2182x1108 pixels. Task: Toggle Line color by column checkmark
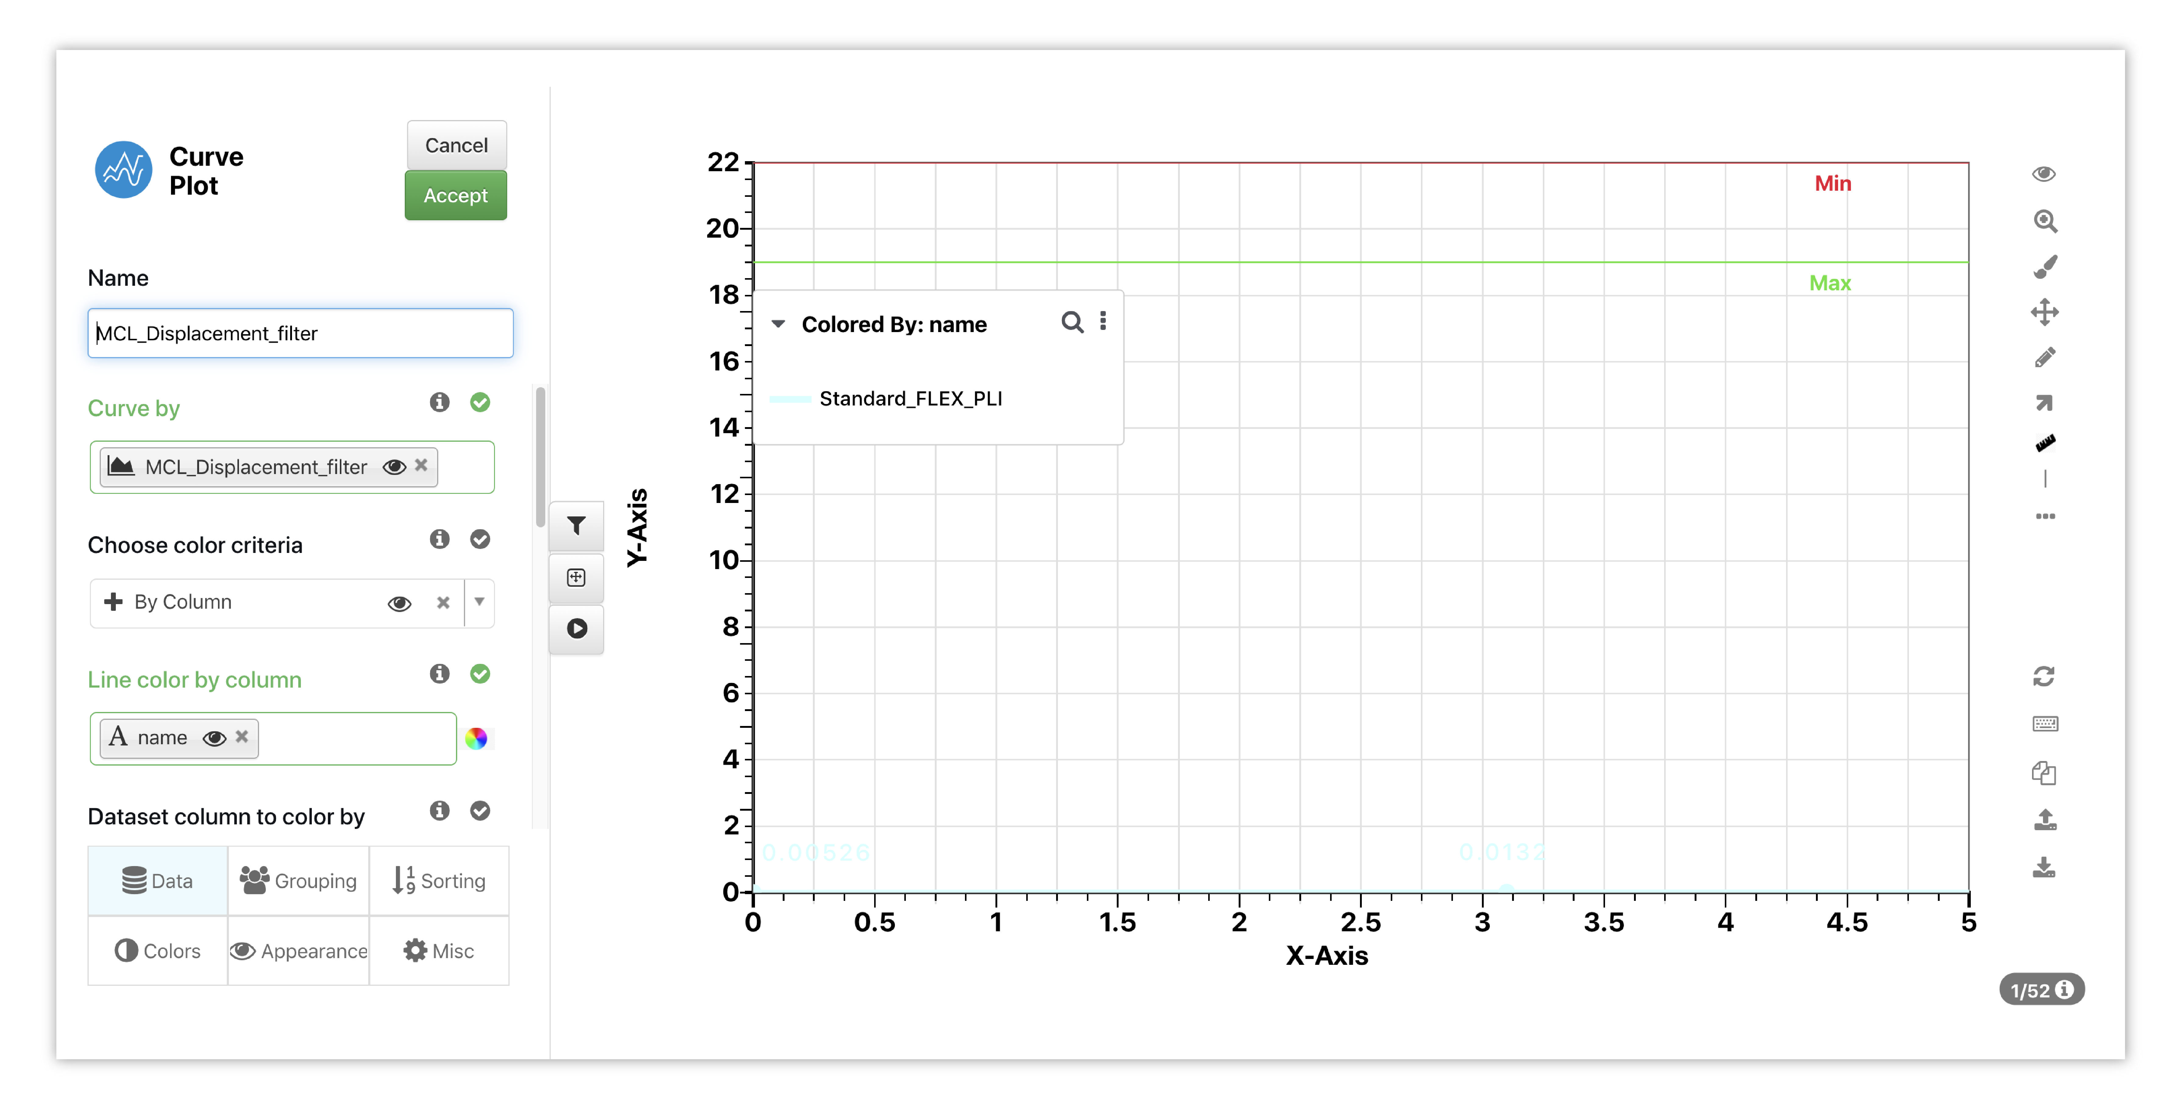point(480,674)
